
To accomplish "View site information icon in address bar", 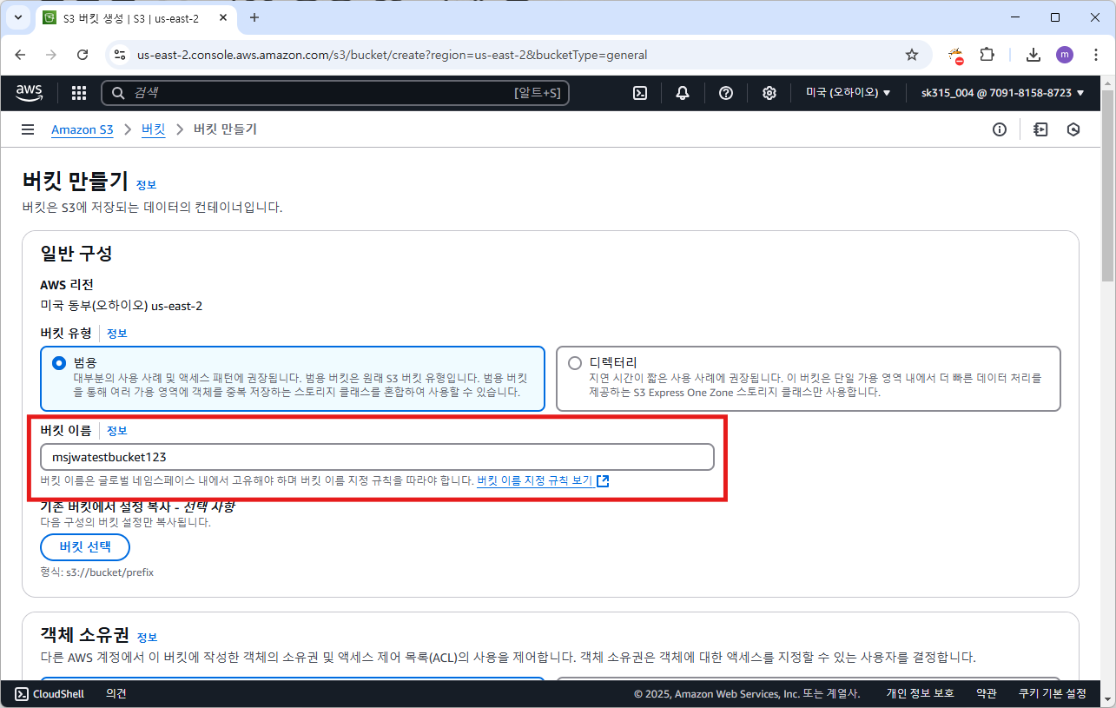I will click(x=120, y=55).
